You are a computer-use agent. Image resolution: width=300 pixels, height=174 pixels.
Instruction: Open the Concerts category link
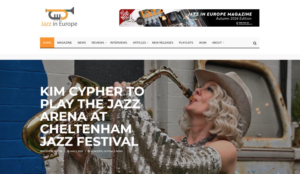click(97, 151)
